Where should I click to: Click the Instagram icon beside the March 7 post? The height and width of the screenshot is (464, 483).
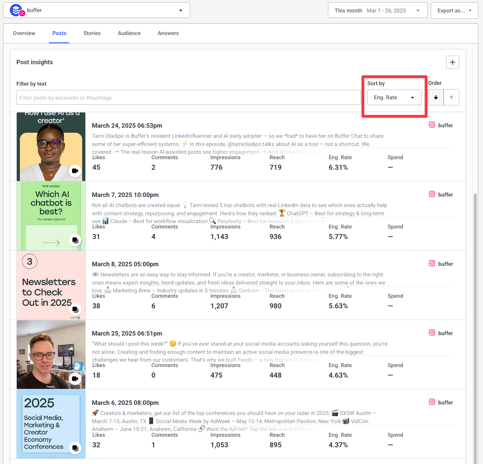tap(432, 194)
